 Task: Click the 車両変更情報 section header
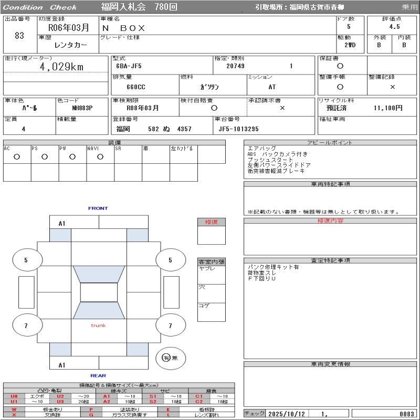pos(330,364)
